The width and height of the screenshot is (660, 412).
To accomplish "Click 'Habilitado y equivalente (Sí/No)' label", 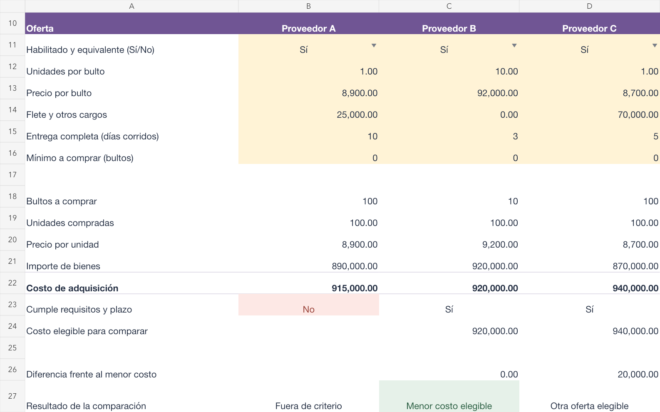I will click(90, 50).
